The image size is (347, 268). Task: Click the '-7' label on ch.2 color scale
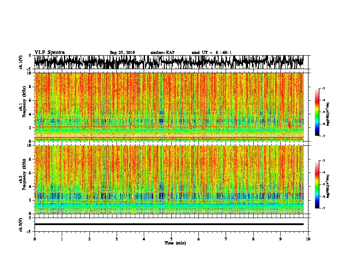323,208
